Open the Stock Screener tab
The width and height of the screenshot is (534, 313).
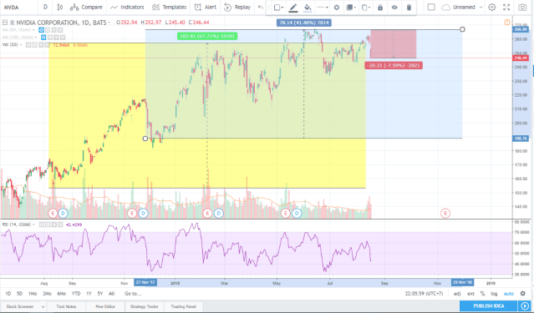click(20, 306)
